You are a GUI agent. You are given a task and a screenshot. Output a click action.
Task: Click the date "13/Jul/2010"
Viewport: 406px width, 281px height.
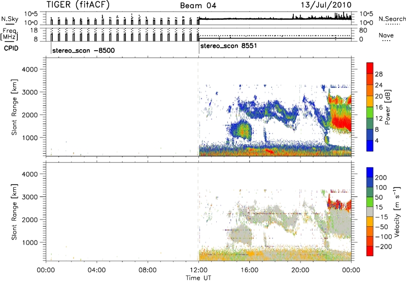(x=326, y=5)
